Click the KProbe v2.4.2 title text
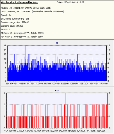The height and width of the screenshot is (134, 114). [19, 3]
